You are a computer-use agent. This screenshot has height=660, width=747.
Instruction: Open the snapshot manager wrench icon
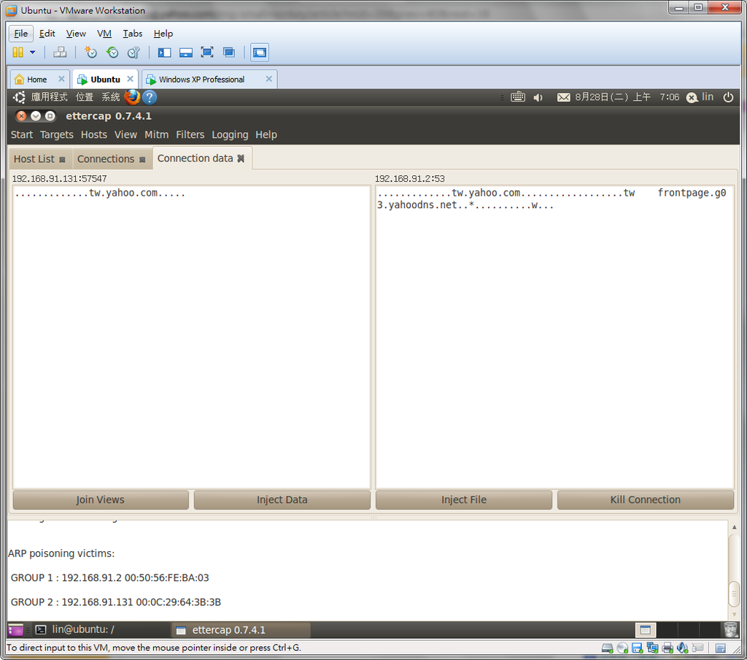coord(134,53)
